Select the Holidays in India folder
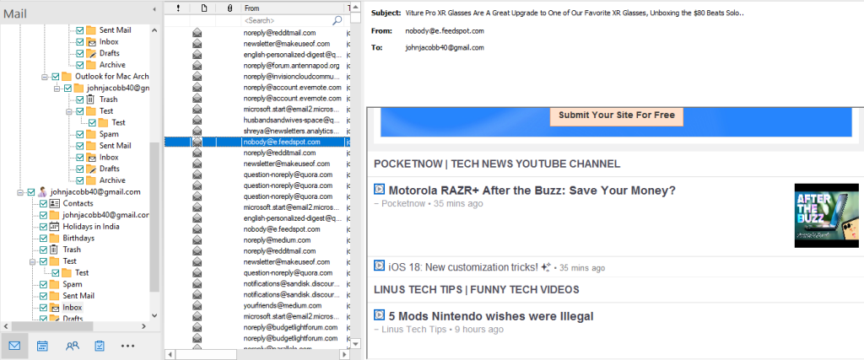Viewport: 864px width, 360px height. tap(99, 227)
